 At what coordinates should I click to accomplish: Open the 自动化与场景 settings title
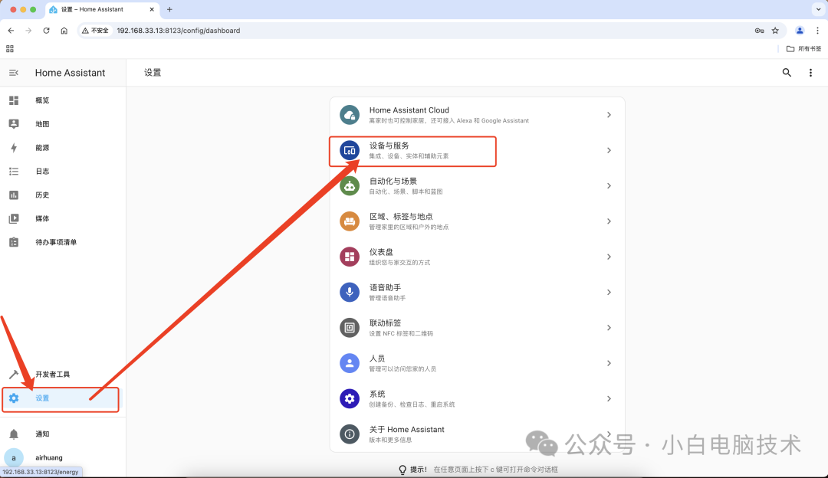click(x=393, y=181)
